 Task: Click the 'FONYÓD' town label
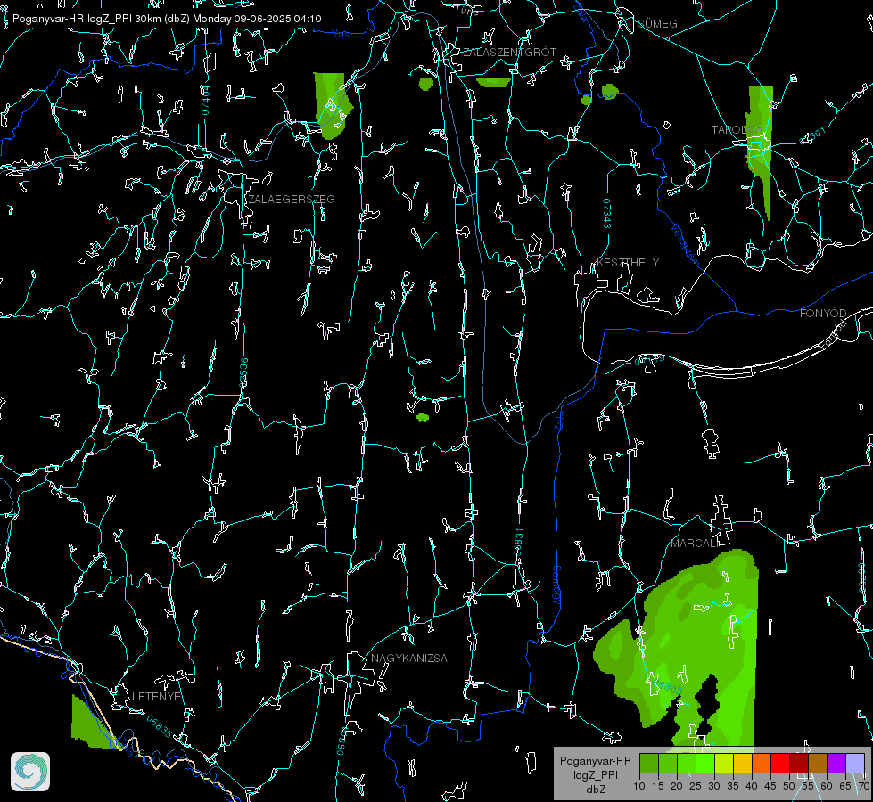pos(823,314)
